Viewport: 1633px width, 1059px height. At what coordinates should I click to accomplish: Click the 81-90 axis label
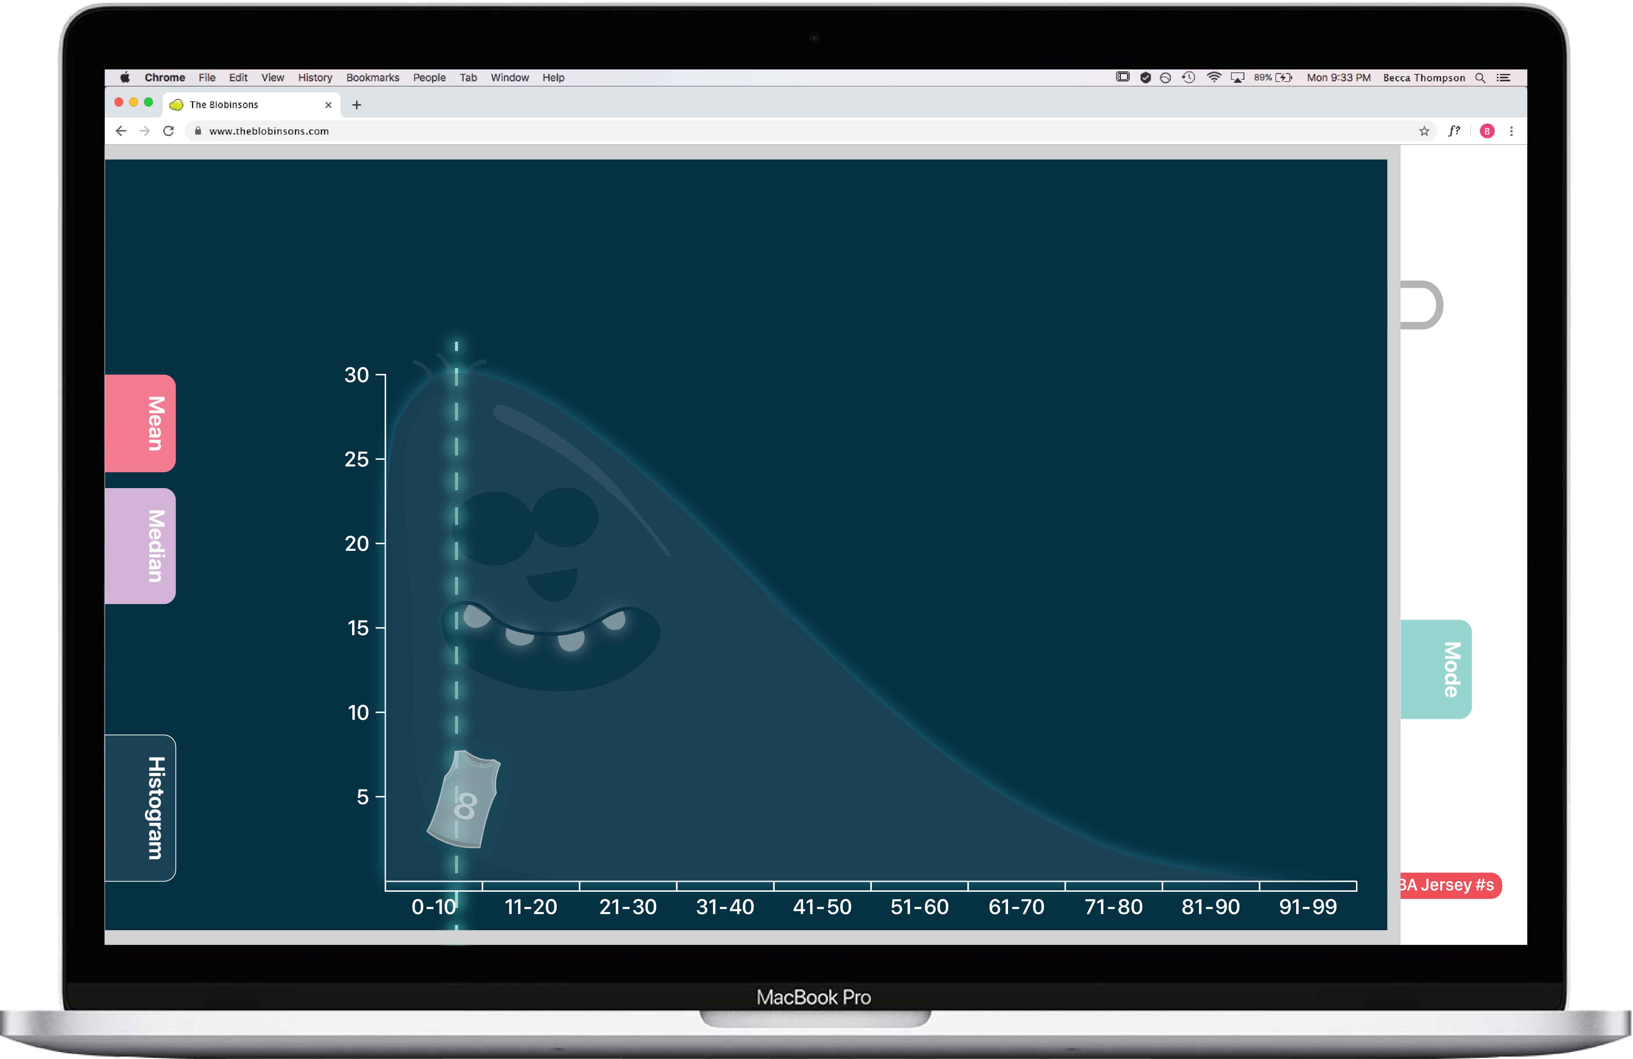1210,907
